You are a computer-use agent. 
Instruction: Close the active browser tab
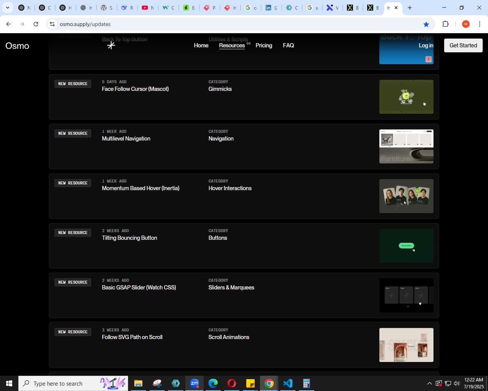[x=396, y=8]
